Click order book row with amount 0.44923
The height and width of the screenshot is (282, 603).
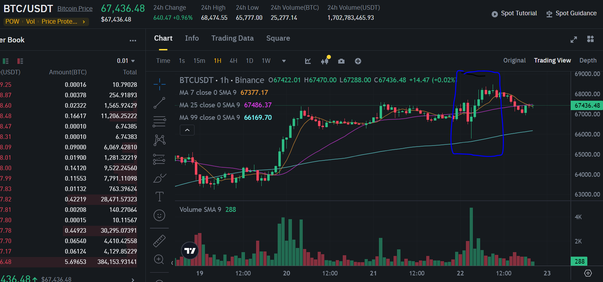[69, 231]
